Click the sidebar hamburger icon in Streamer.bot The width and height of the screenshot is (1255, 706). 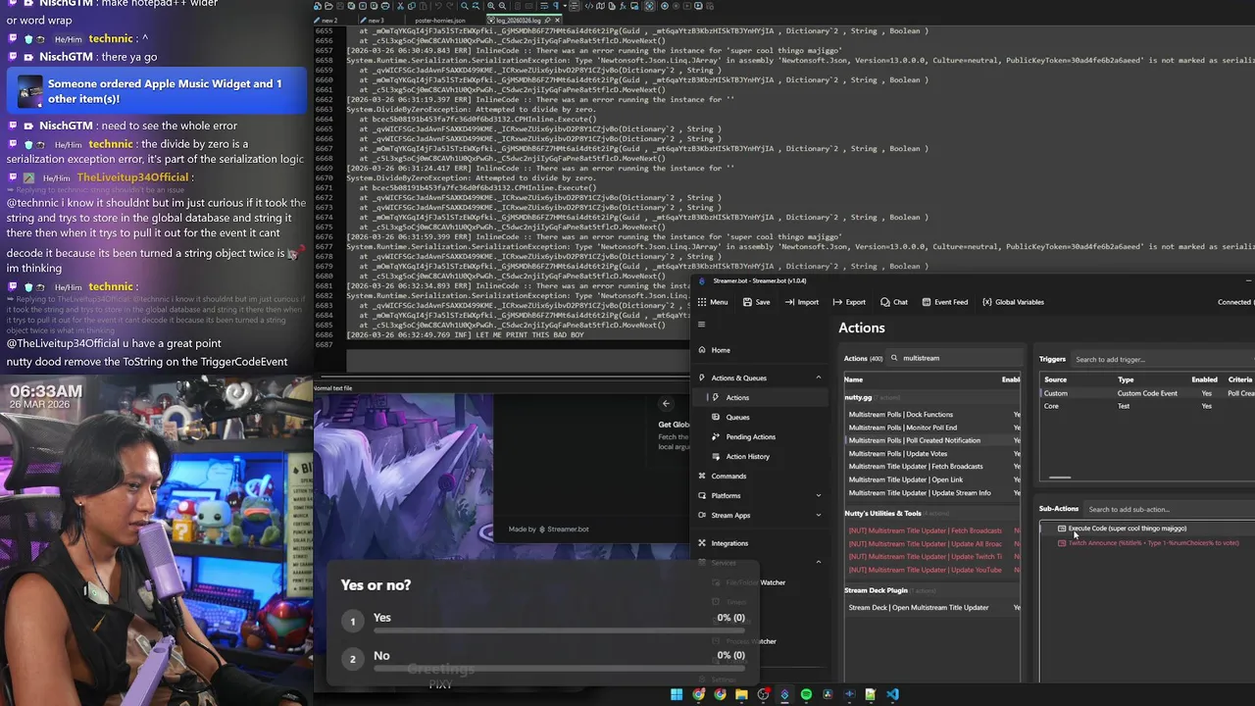pos(701,325)
